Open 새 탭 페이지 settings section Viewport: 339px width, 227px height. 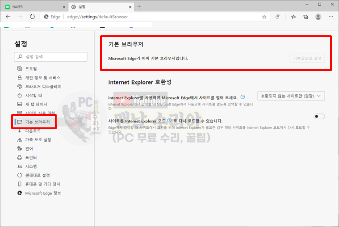(x=36, y=104)
